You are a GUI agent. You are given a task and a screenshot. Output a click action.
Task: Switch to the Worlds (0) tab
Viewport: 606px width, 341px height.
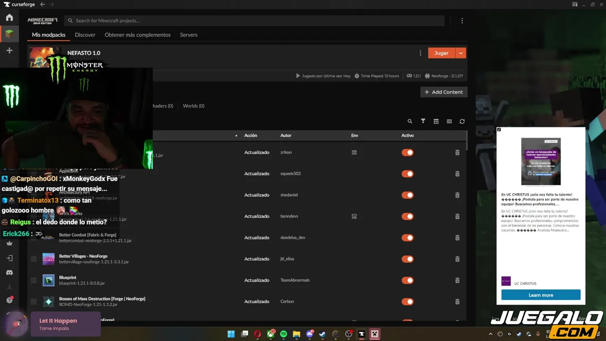(194, 106)
